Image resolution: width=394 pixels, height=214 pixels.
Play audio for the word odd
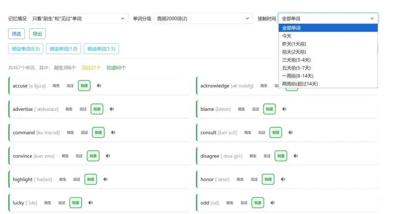273,203
